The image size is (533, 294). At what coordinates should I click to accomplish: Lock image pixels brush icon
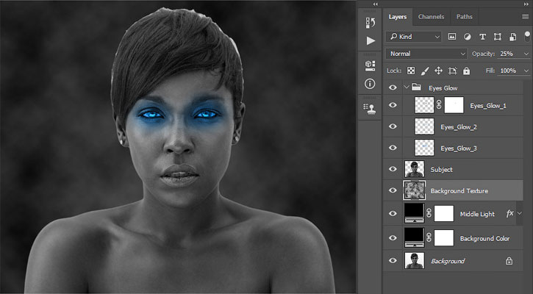pyautogui.click(x=425, y=71)
